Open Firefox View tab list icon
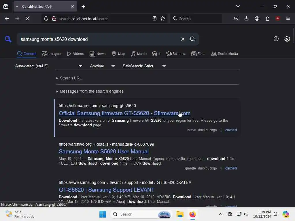The height and width of the screenshot is (221, 295). 6,6
